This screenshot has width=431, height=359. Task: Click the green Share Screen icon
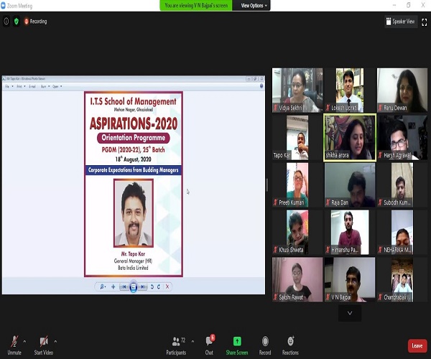click(237, 342)
